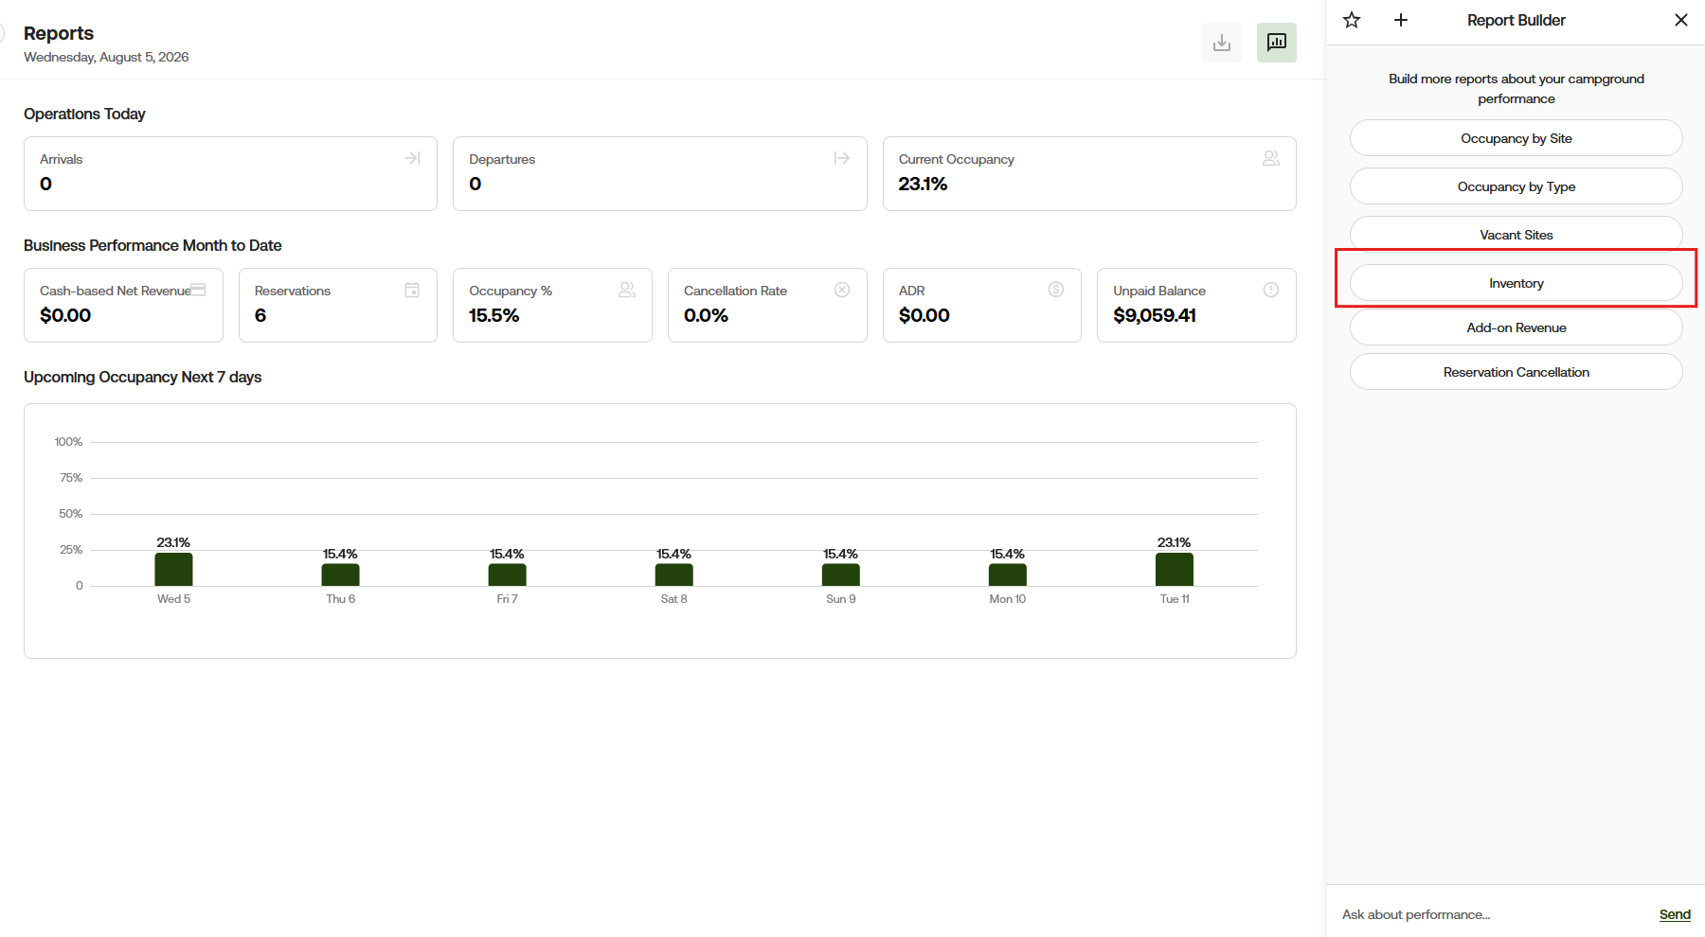This screenshot has height=937, width=1705.
Task: Click the Cash-based Net Revenue card icon
Action: point(198,290)
